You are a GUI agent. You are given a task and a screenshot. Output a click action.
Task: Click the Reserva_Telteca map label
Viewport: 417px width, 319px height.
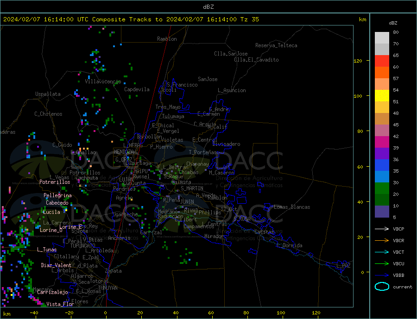pos(276,45)
